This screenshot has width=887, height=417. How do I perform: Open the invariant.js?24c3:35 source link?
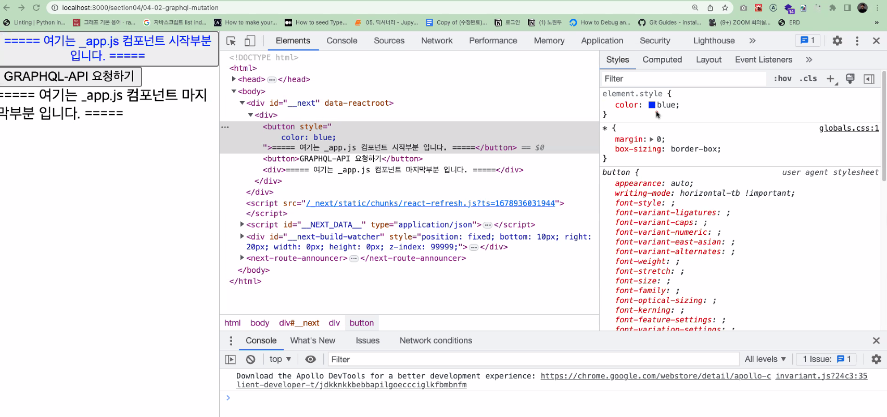[x=821, y=376]
